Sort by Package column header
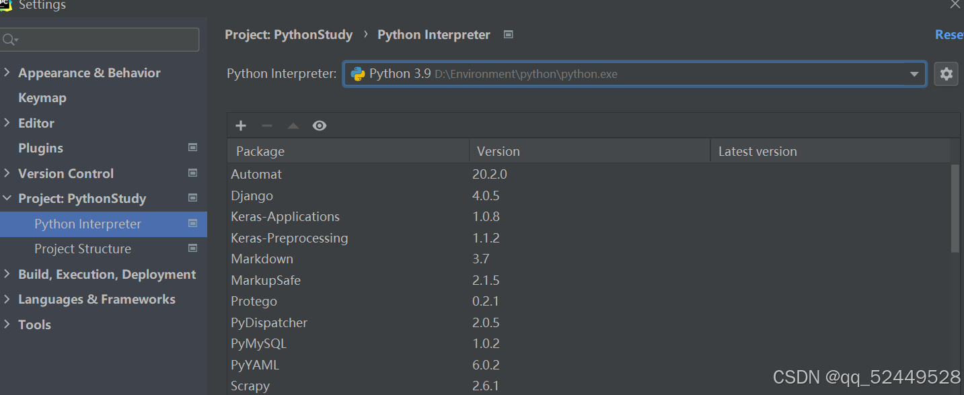The height and width of the screenshot is (395, 964). (348, 151)
